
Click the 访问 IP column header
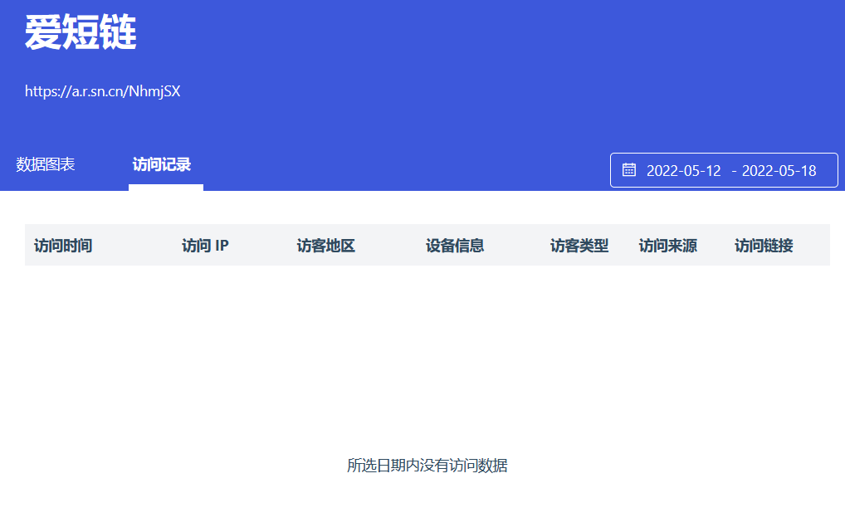click(x=205, y=246)
